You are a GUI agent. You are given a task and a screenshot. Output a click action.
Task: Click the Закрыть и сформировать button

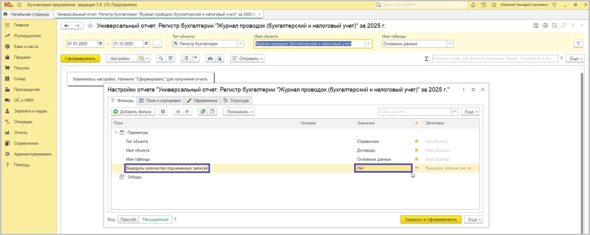431,219
